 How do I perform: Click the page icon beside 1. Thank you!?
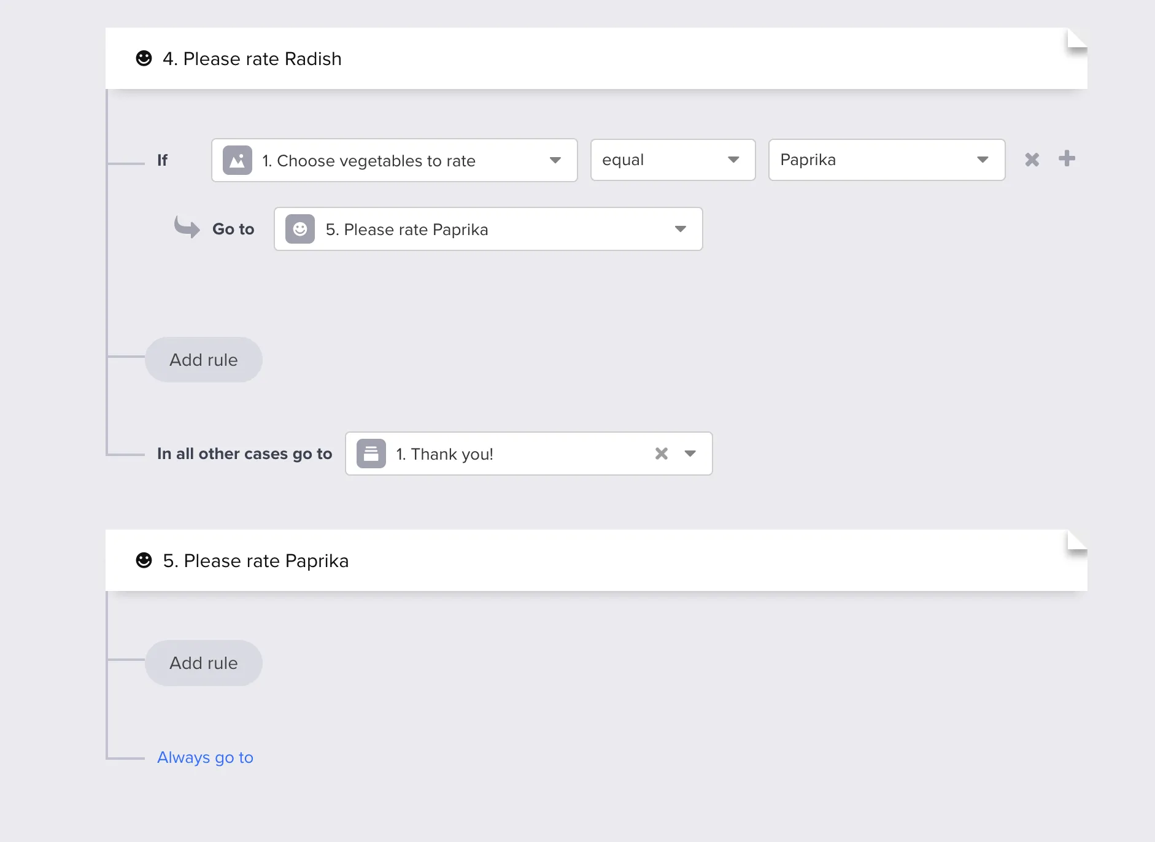[371, 454]
